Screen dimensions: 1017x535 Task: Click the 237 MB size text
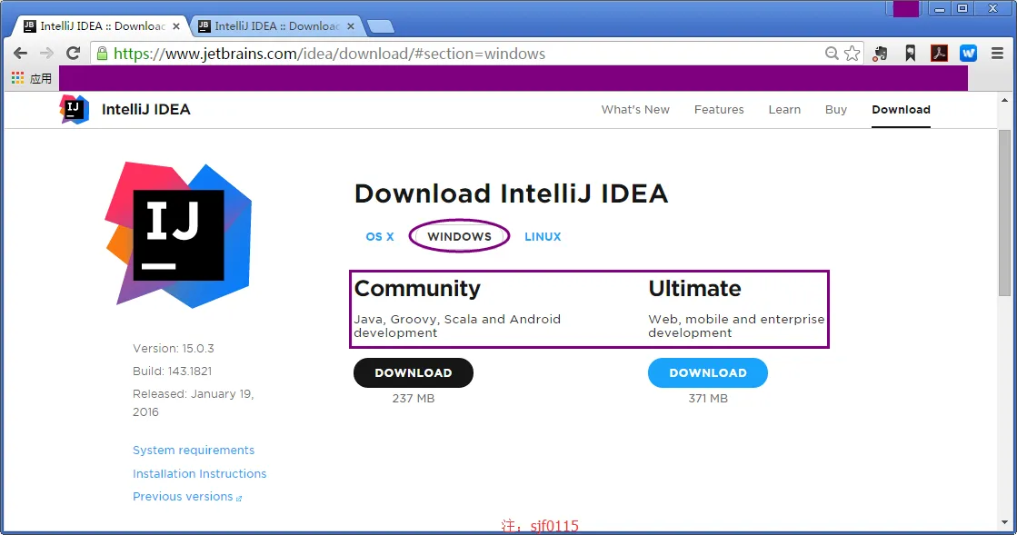(414, 398)
